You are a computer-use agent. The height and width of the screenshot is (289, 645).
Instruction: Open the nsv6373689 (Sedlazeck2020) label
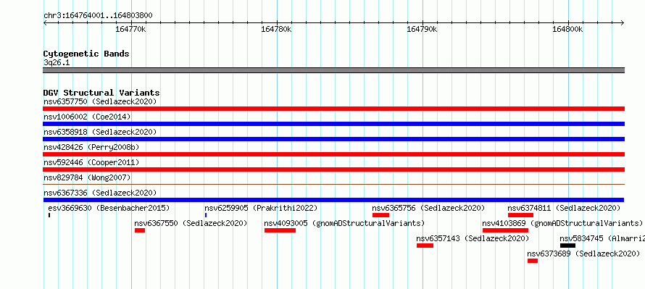583,254
